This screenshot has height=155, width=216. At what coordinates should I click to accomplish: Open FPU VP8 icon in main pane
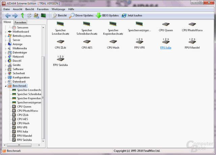[139, 41]
